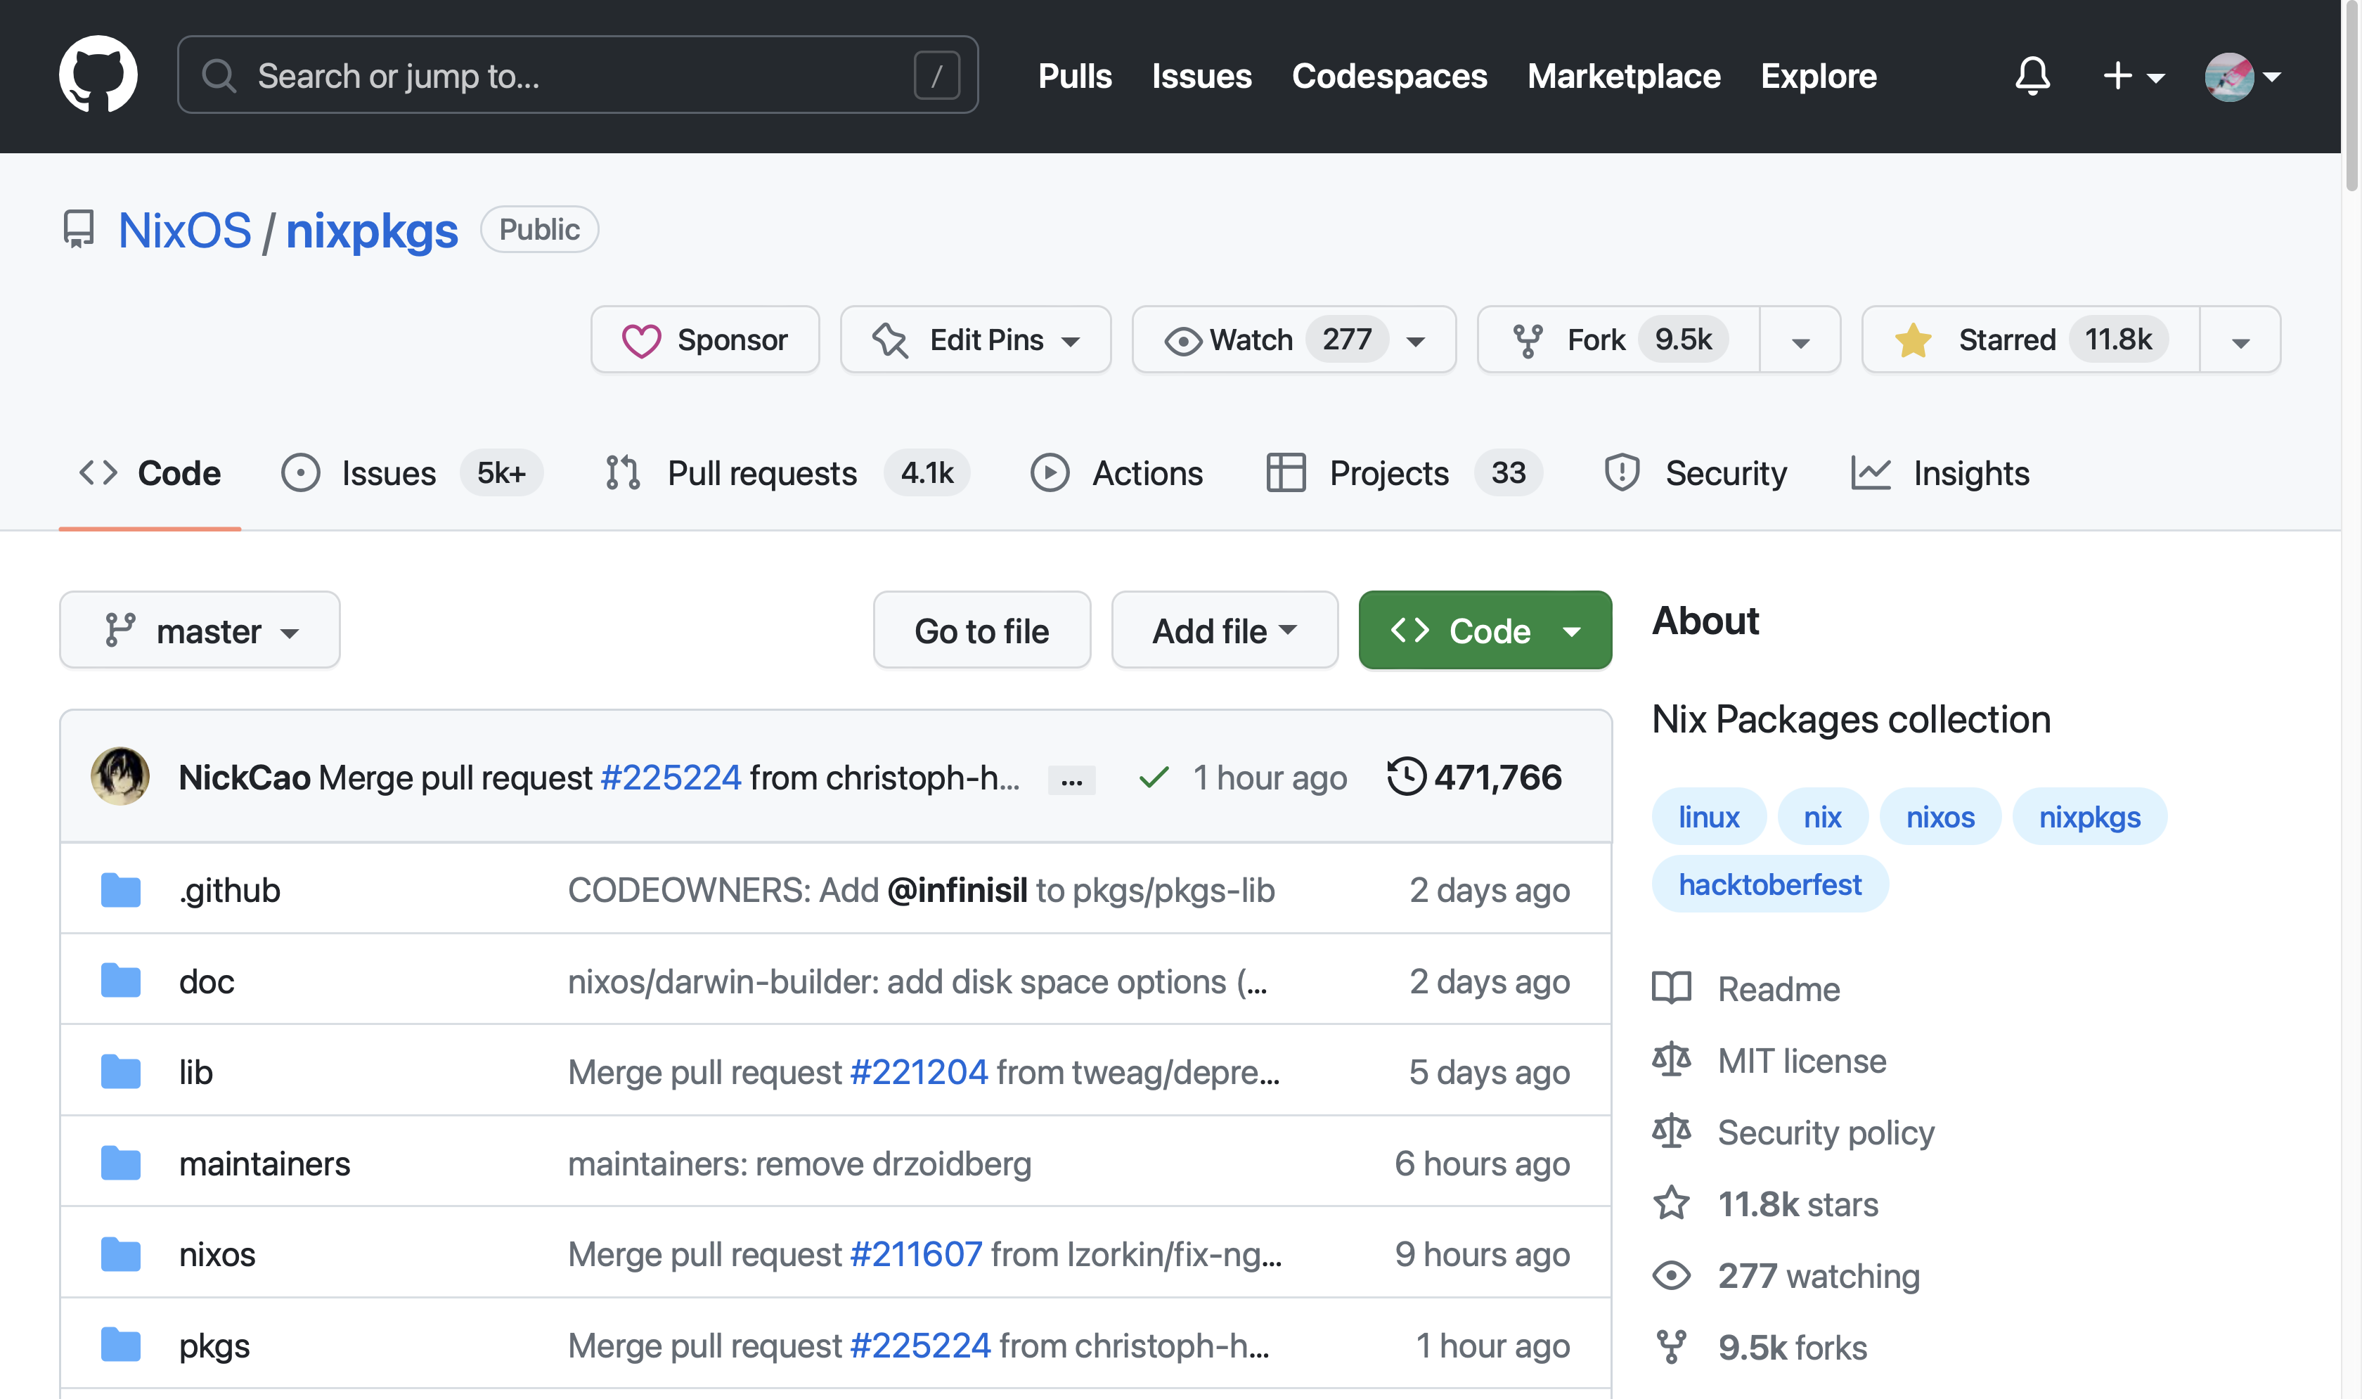Open the 471,766 commits history

1475,778
